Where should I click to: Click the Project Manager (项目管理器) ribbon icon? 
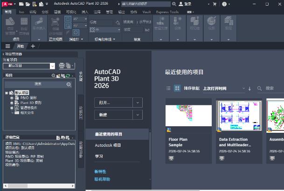10,22
